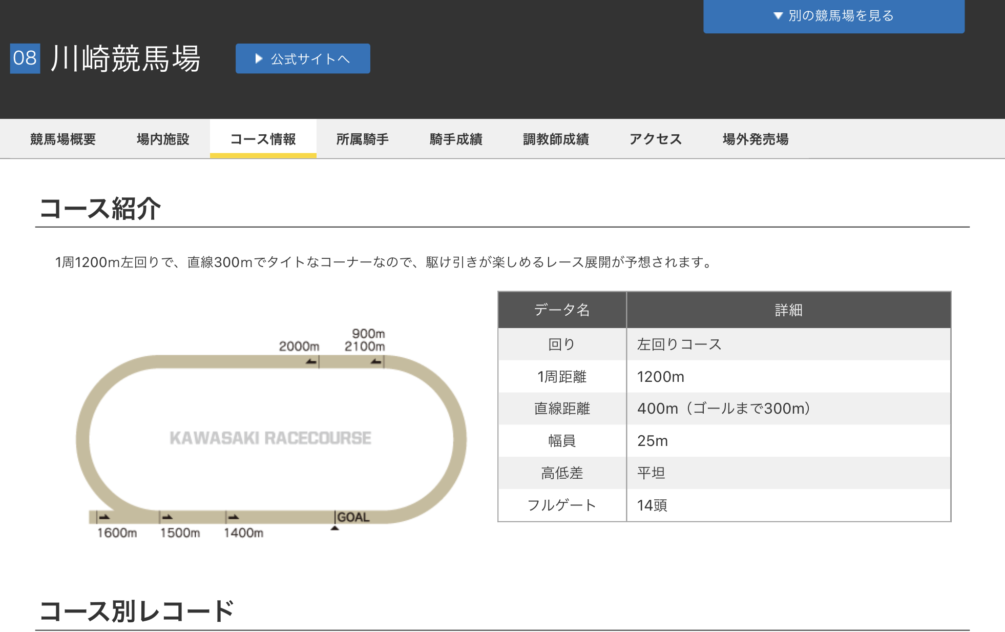Click the 川崎競馬場 page title
Viewport: 1005px width, 632px height.
(x=125, y=58)
